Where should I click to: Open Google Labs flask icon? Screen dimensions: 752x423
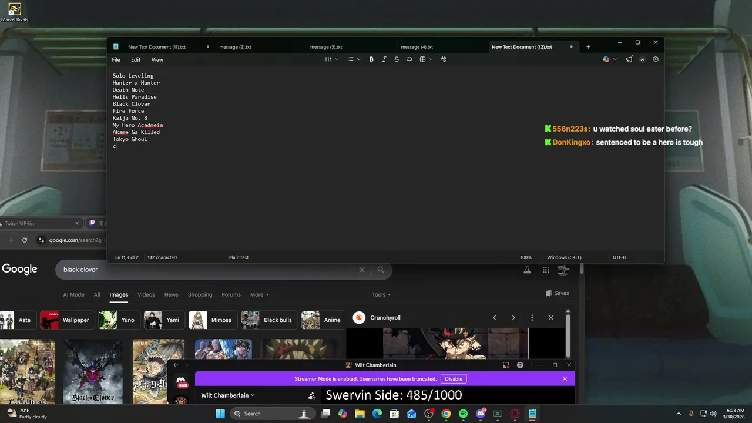(527, 270)
